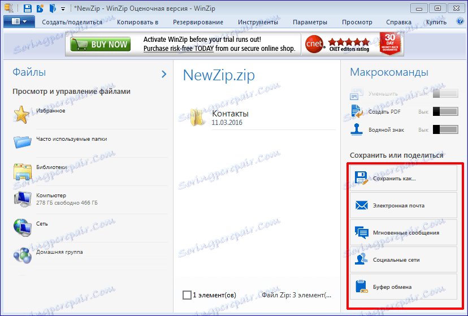Screen dimensions: 468x316
Task: Click the Буфер обмена clipboard icon
Action: [x=361, y=287]
